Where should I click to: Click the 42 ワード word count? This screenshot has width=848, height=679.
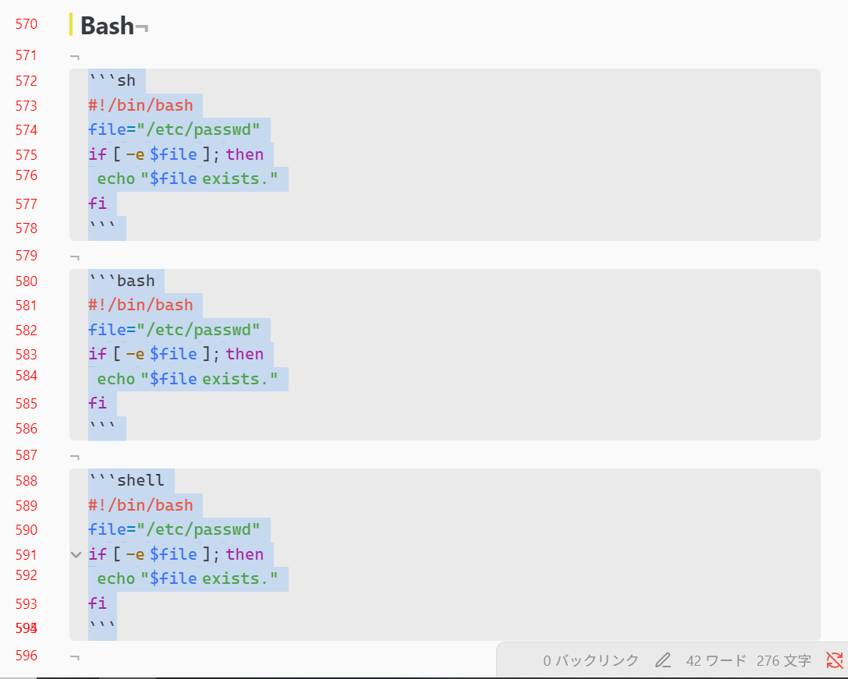pos(716,660)
